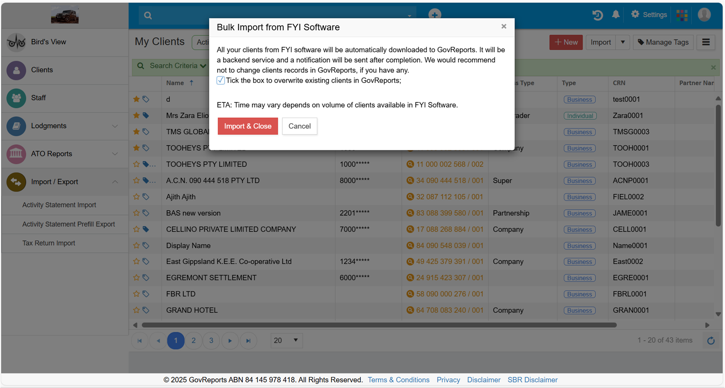Toggle favorite star for EGREMONT SETTLEMENT
The height and width of the screenshot is (388, 725).
pyautogui.click(x=136, y=278)
